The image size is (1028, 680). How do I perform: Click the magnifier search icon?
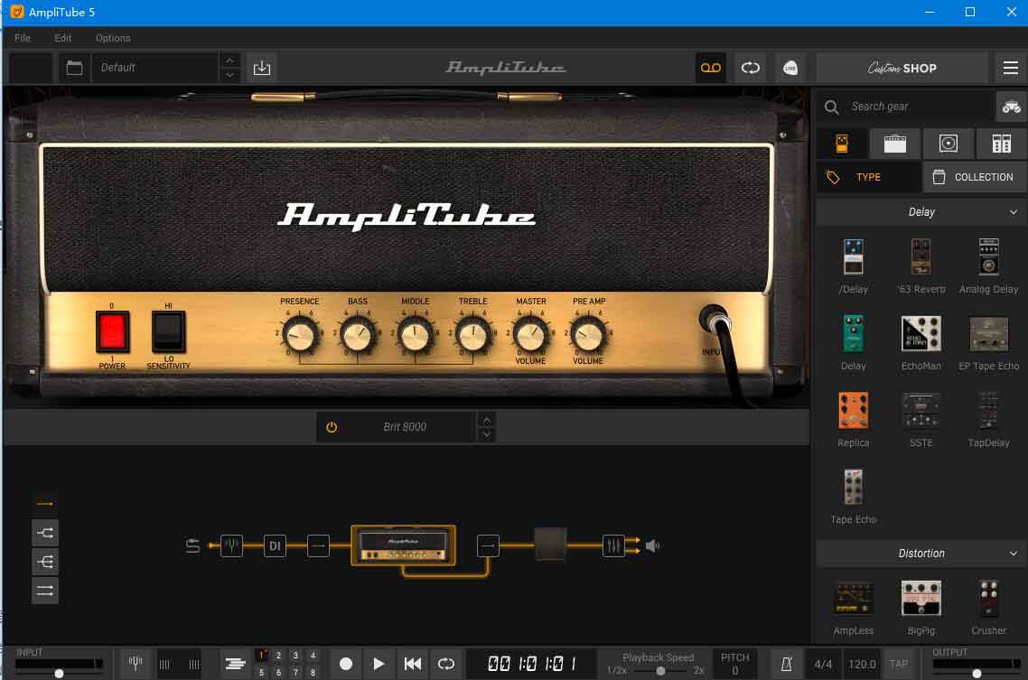point(831,107)
